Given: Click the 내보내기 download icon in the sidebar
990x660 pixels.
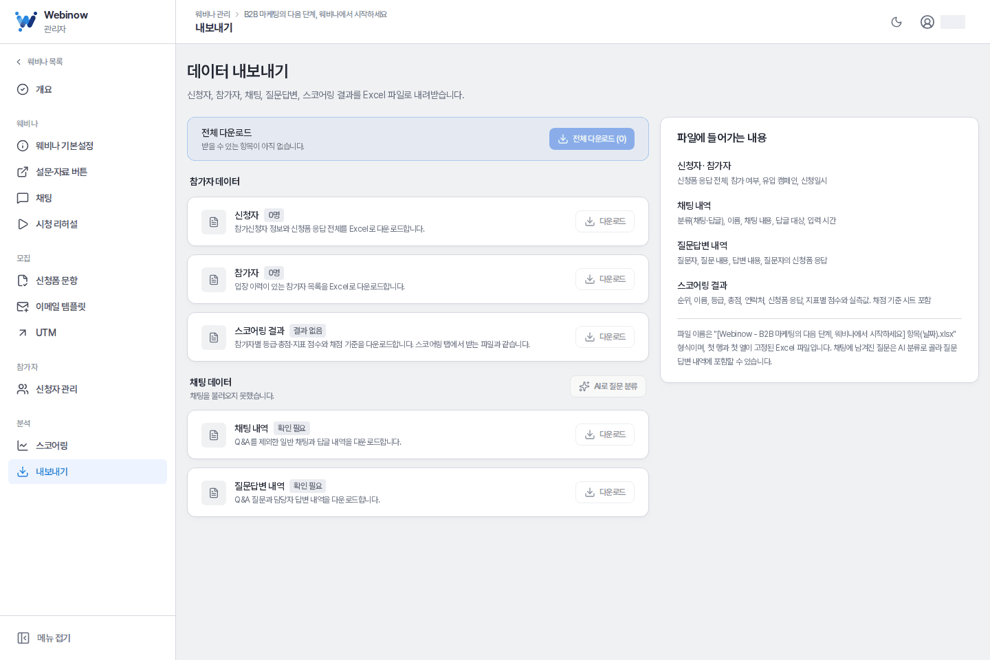Looking at the screenshot, I should point(23,472).
